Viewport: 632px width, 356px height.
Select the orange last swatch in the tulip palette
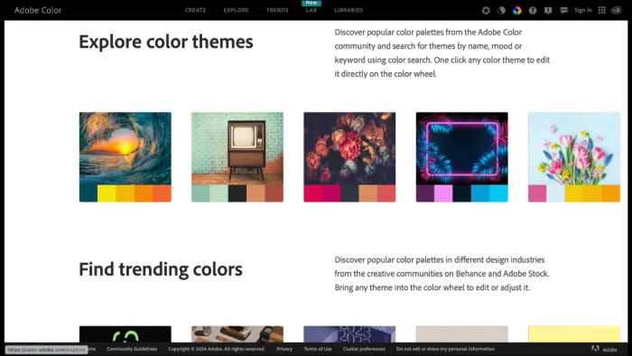pyautogui.click(x=611, y=193)
